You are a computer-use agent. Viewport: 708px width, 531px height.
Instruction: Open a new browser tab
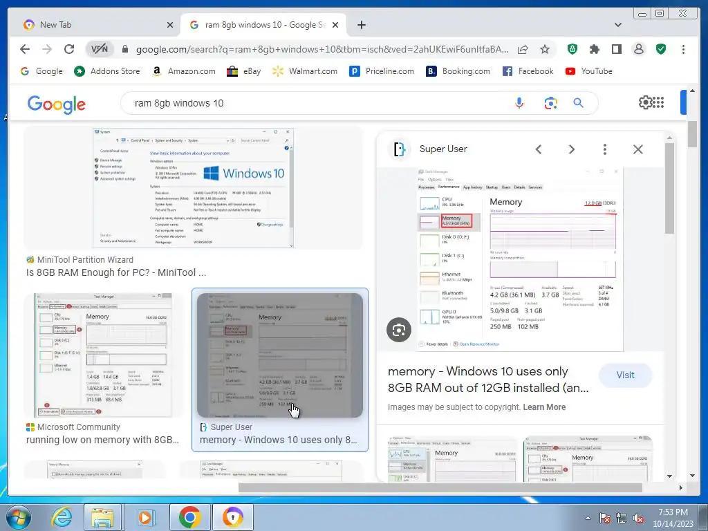(361, 25)
